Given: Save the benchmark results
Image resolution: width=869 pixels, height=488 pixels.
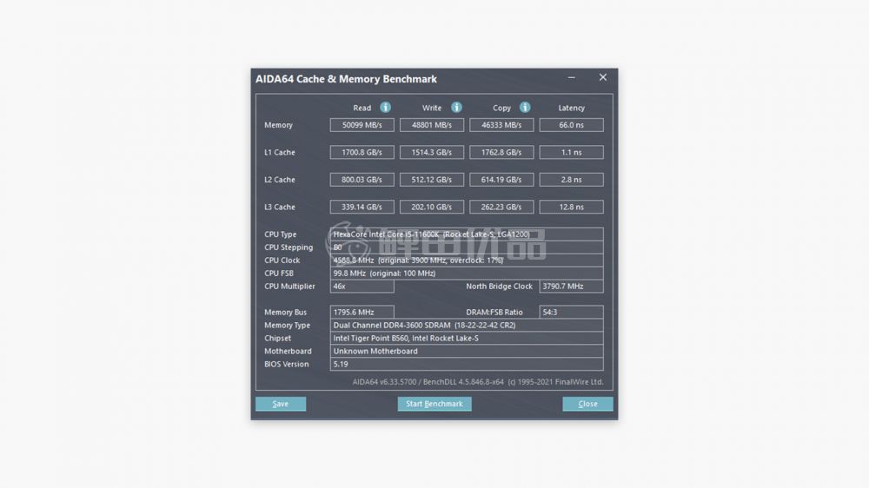Looking at the screenshot, I should click(x=281, y=404).
